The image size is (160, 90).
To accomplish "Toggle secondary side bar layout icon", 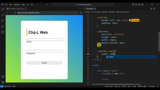I will 139,4.
